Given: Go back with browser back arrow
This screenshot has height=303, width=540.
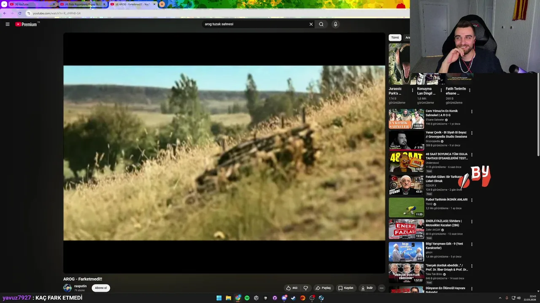Looking at the screenshot, I should [5, 13].
